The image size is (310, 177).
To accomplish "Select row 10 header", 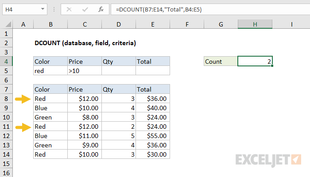I will [x=6, y=117].
